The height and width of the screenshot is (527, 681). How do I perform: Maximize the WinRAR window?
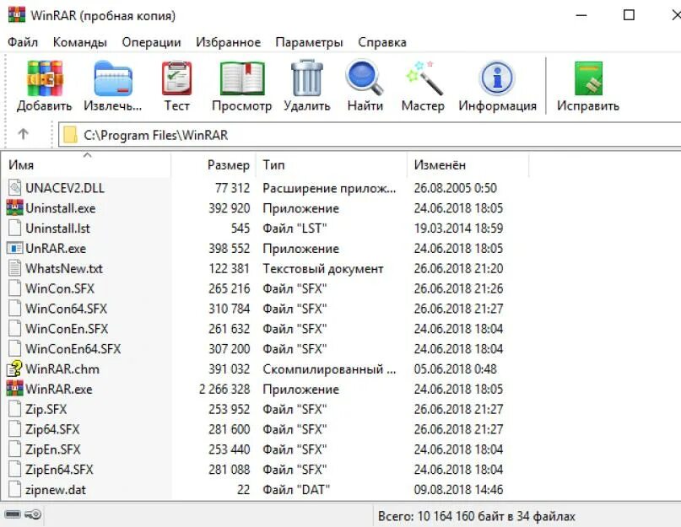tap(629, 15)
